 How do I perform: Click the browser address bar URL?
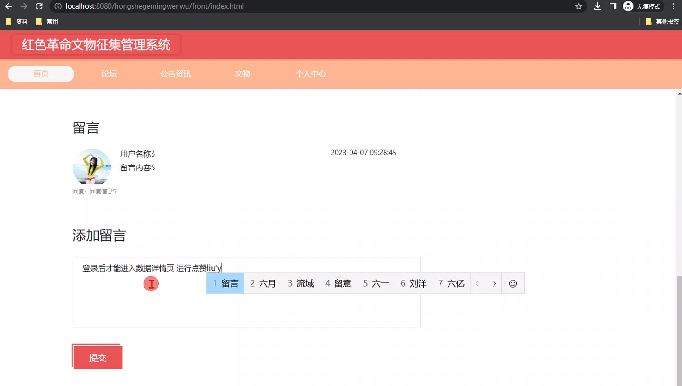click(x=155, y=7)
